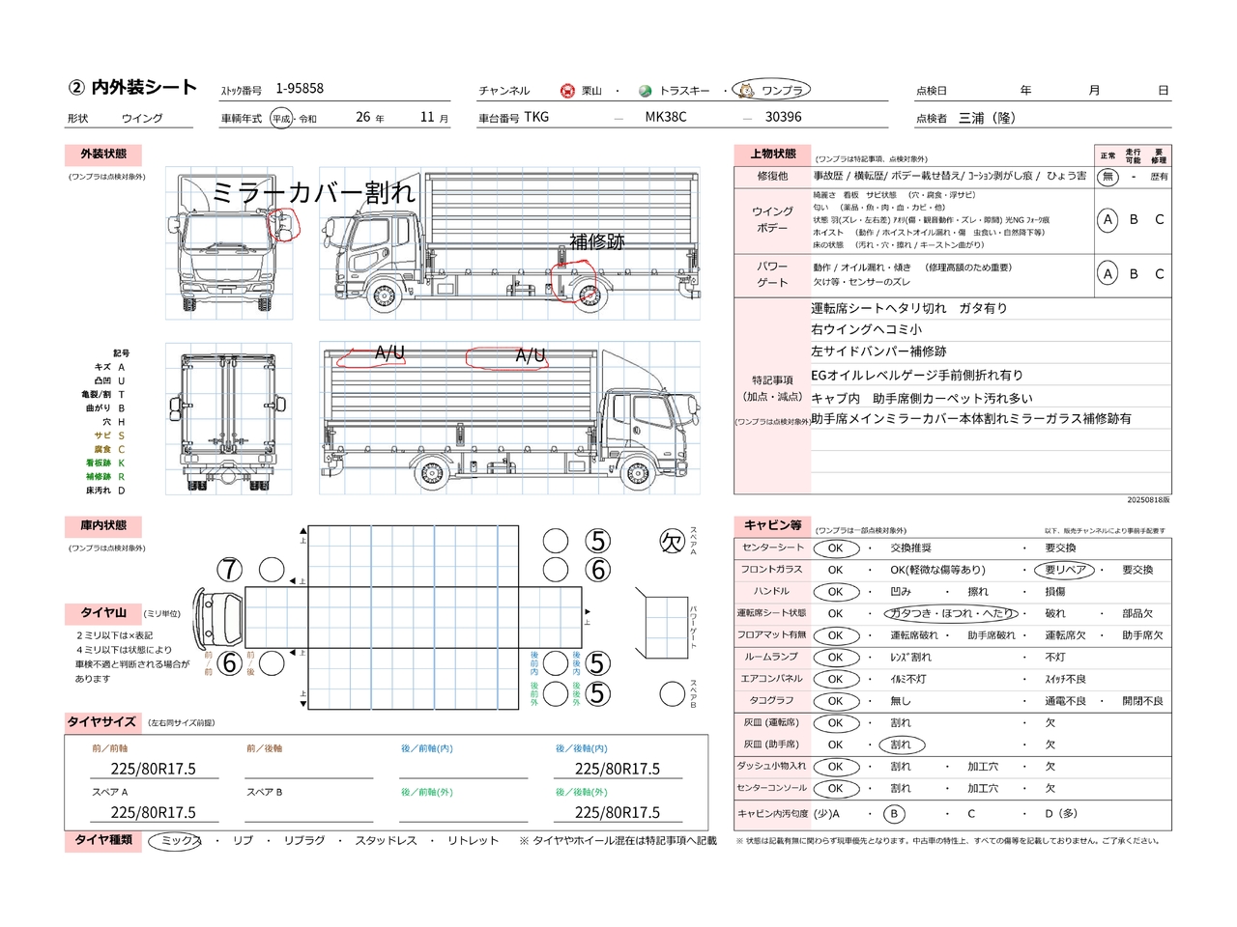Select rating A for ウイングボデー
Viewport: 1237px width, 927px height.
pyautogui.click(x=1108, y=220)
